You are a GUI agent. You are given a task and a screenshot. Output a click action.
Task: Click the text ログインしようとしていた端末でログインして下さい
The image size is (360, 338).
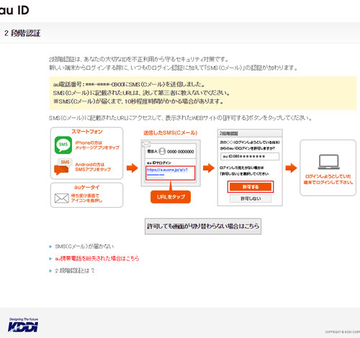click(328, 179)
